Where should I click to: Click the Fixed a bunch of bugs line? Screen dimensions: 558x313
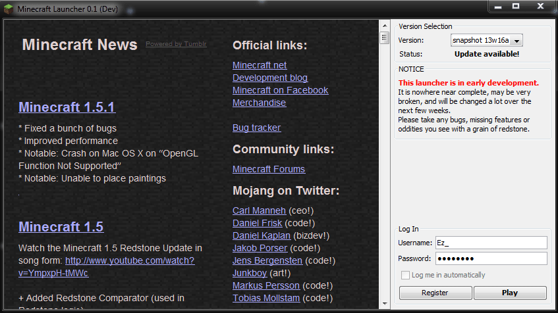[68, 128]
